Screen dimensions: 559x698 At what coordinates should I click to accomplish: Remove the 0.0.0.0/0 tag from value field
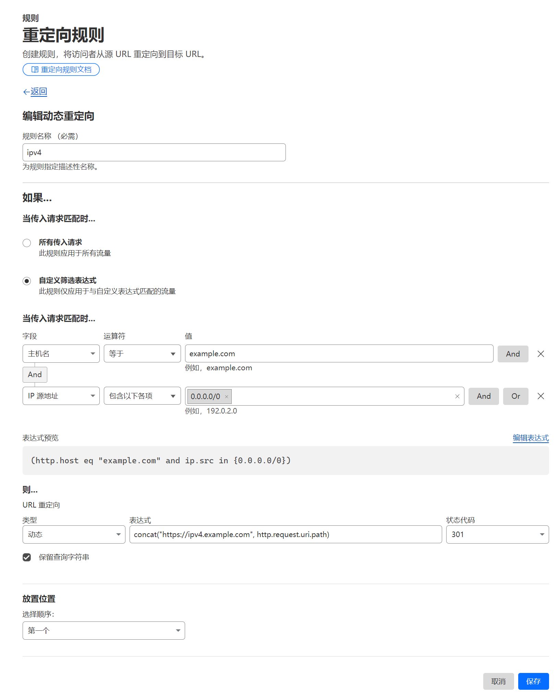[x=226, y=397]
